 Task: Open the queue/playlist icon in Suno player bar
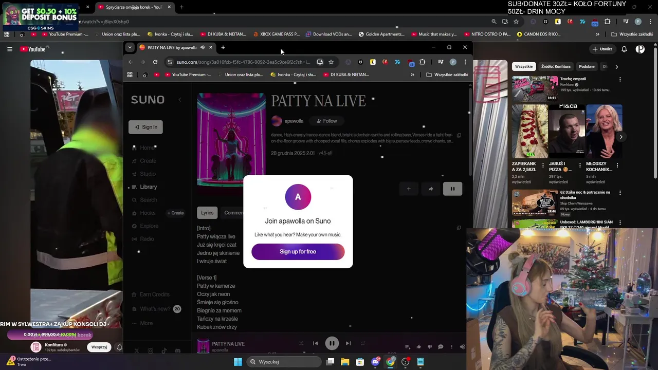click(x=407, y=347)
